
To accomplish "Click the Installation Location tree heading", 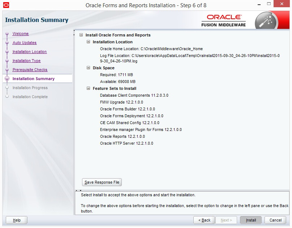I will coord(112,42).
